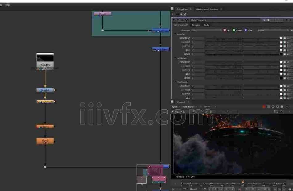
Task: Open color wheel for shadows gamma
Action: (x=285, y=70)
